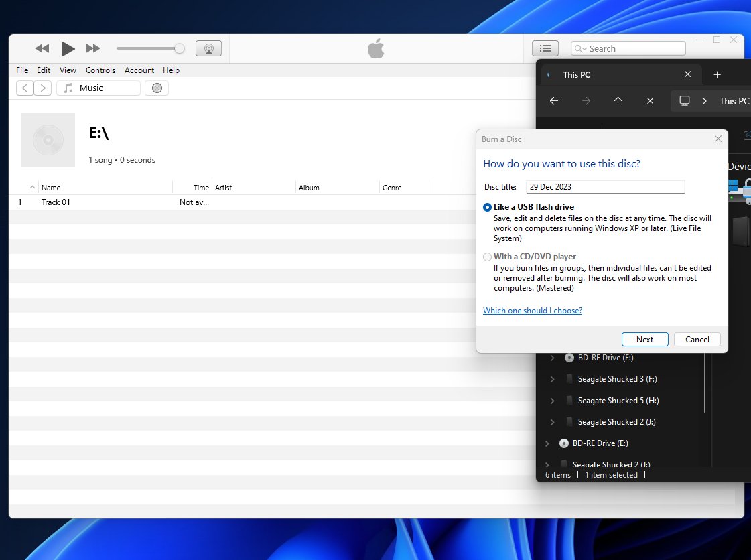Viewport: 751px width, 560px height.
Task: Open the Up Next list view icon
Action: pos(545,48)
